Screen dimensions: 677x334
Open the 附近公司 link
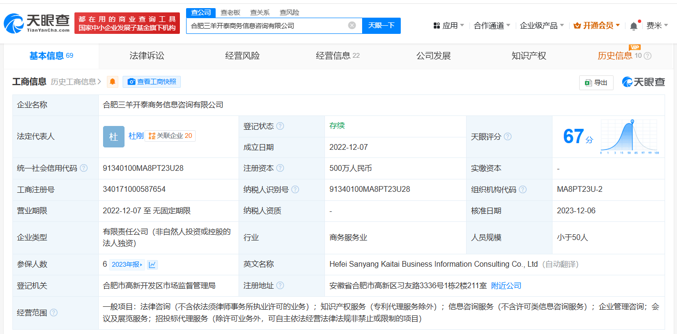506,285
